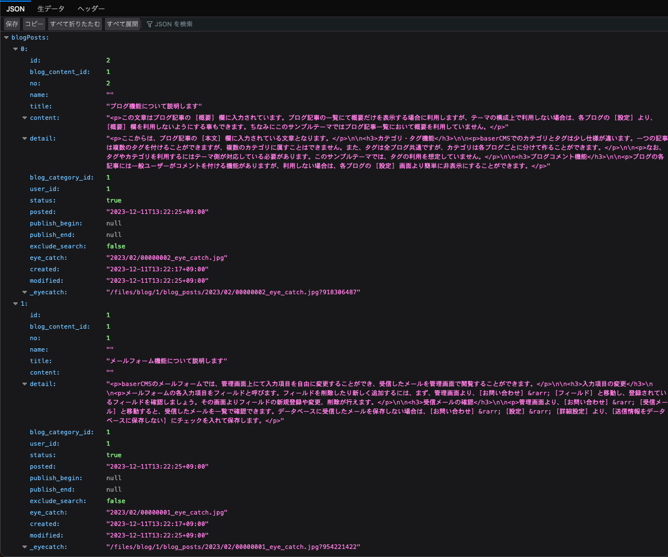Viewport: 668px width, 557px height.
Task: Open the ヘッダー tab
Action: coord(91,9)
